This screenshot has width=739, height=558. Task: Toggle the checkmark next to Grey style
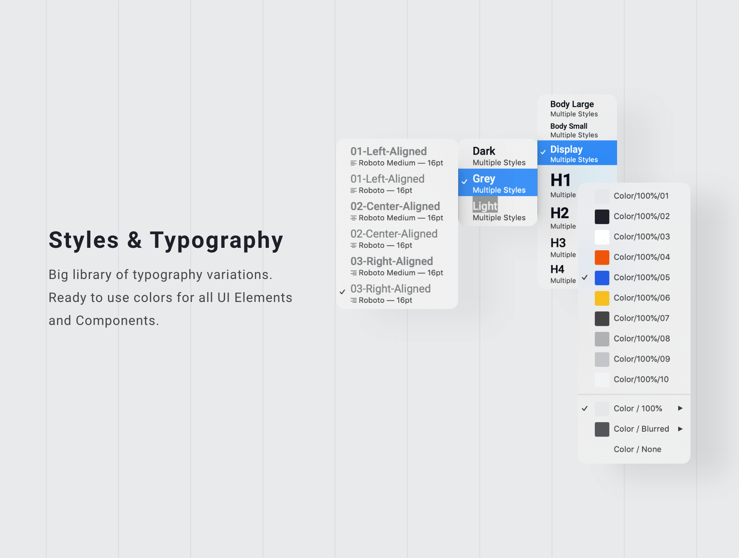[x=464, y=182]
